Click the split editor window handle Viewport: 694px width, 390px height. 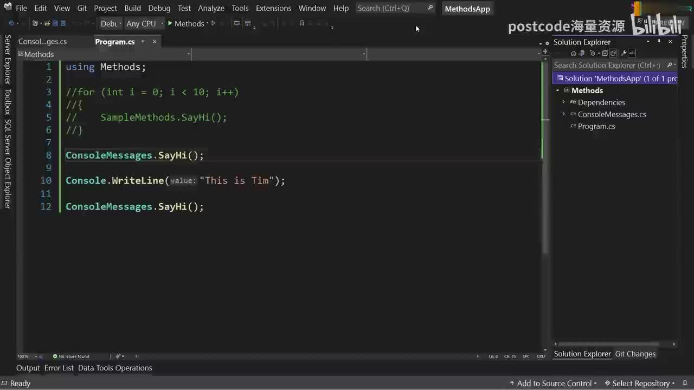click(x=545, y=52)
